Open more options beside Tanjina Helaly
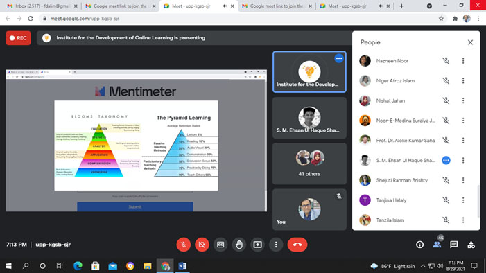This screenshot has width=486, height=273. [463, 200]
